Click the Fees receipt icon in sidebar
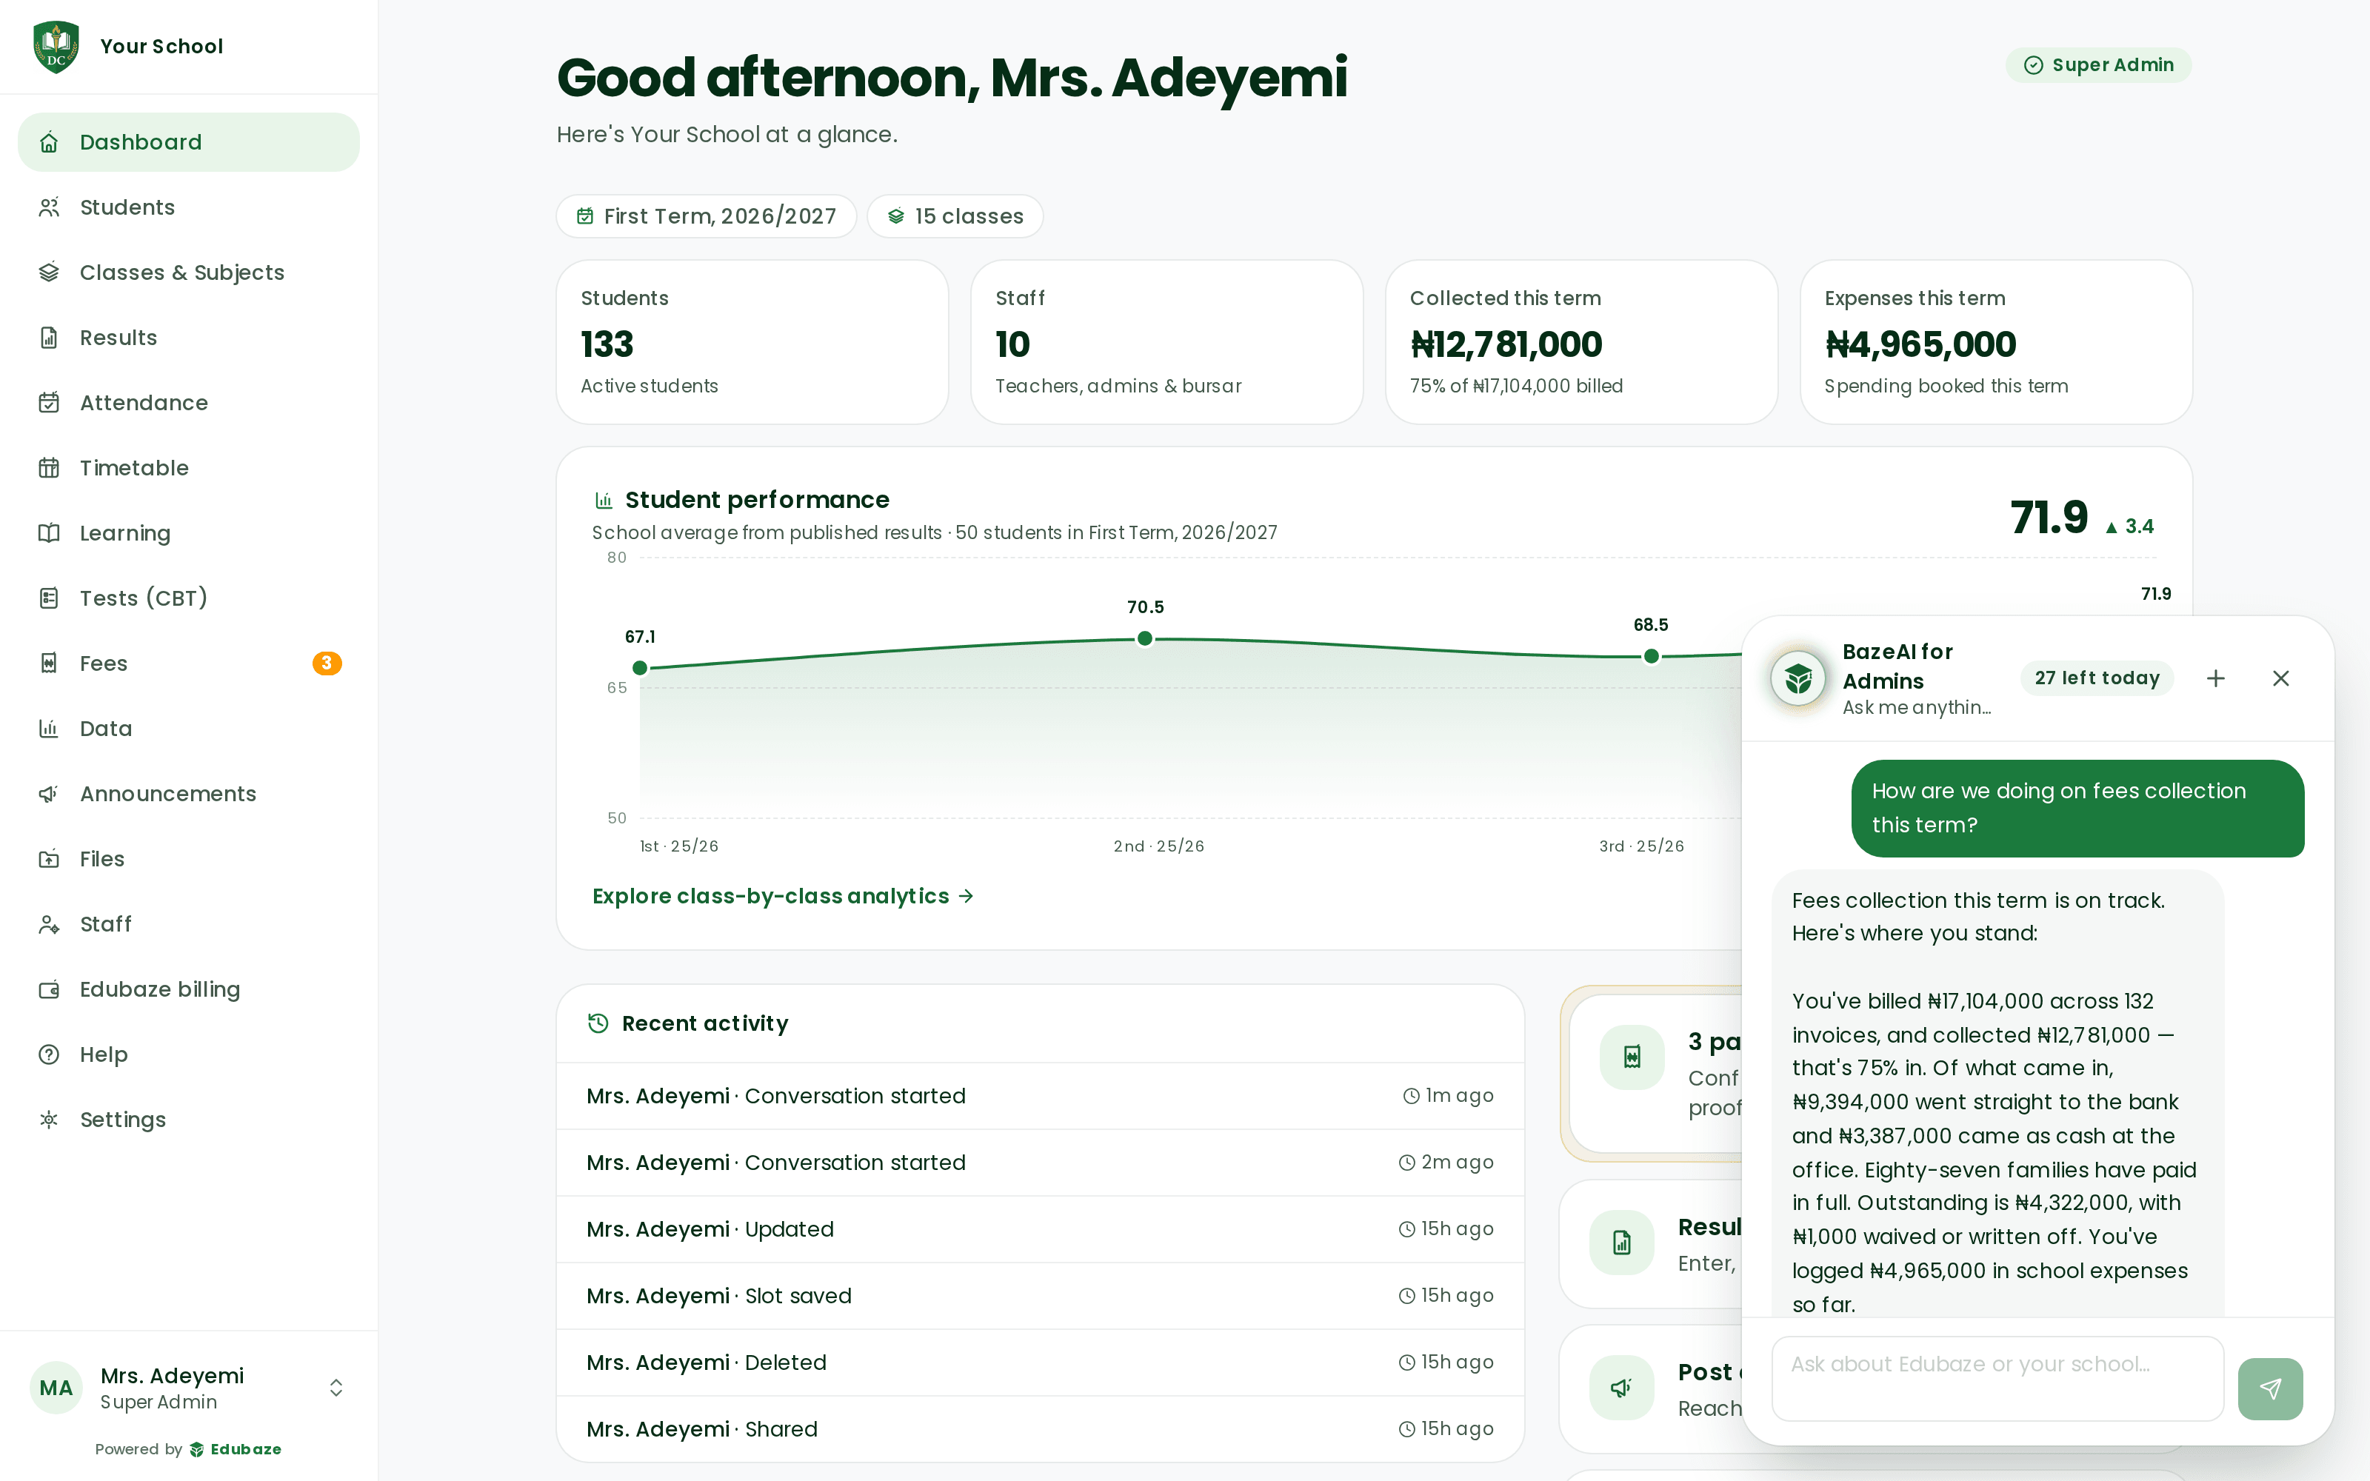This screenshot has width=2370, height=1481. [x=49, y=663]
